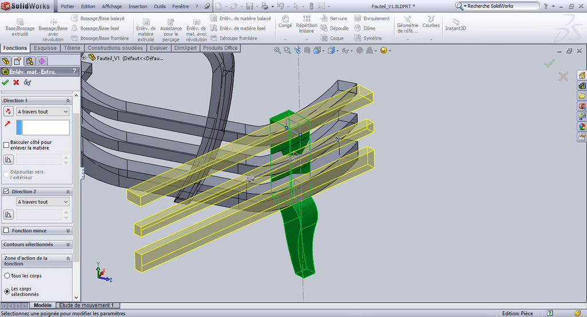
Task: Toggle Instant3D mode
Action: coord(455,24)
